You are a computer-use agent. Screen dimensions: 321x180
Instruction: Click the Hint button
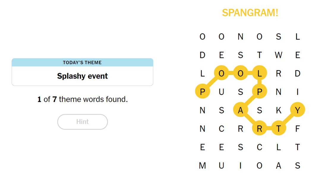point(82,122)
